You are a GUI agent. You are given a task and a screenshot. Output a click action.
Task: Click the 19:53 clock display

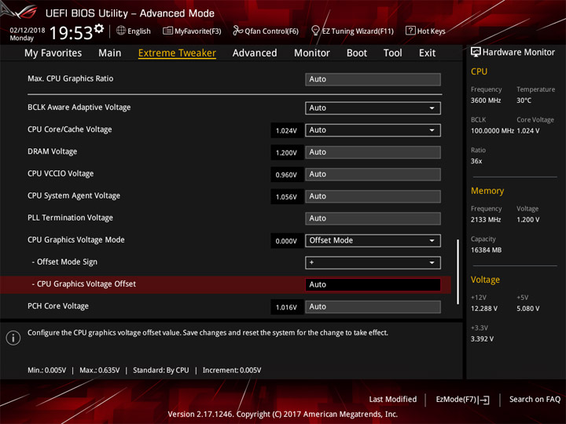(71, 33)
